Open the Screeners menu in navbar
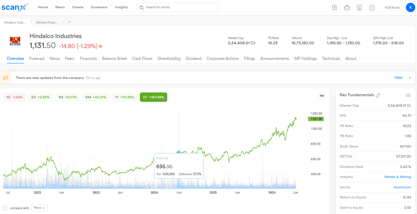Viewport: 417px width, 214px height. [99, 7]
